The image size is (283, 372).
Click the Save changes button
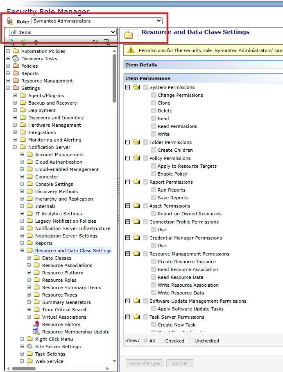tap(145, 363)
